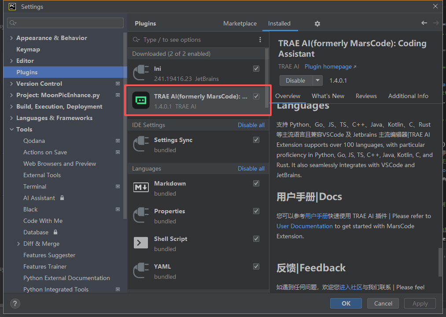Click the Ini plugin plug icon
Screen dimensions: 446x317
(141, 73)
